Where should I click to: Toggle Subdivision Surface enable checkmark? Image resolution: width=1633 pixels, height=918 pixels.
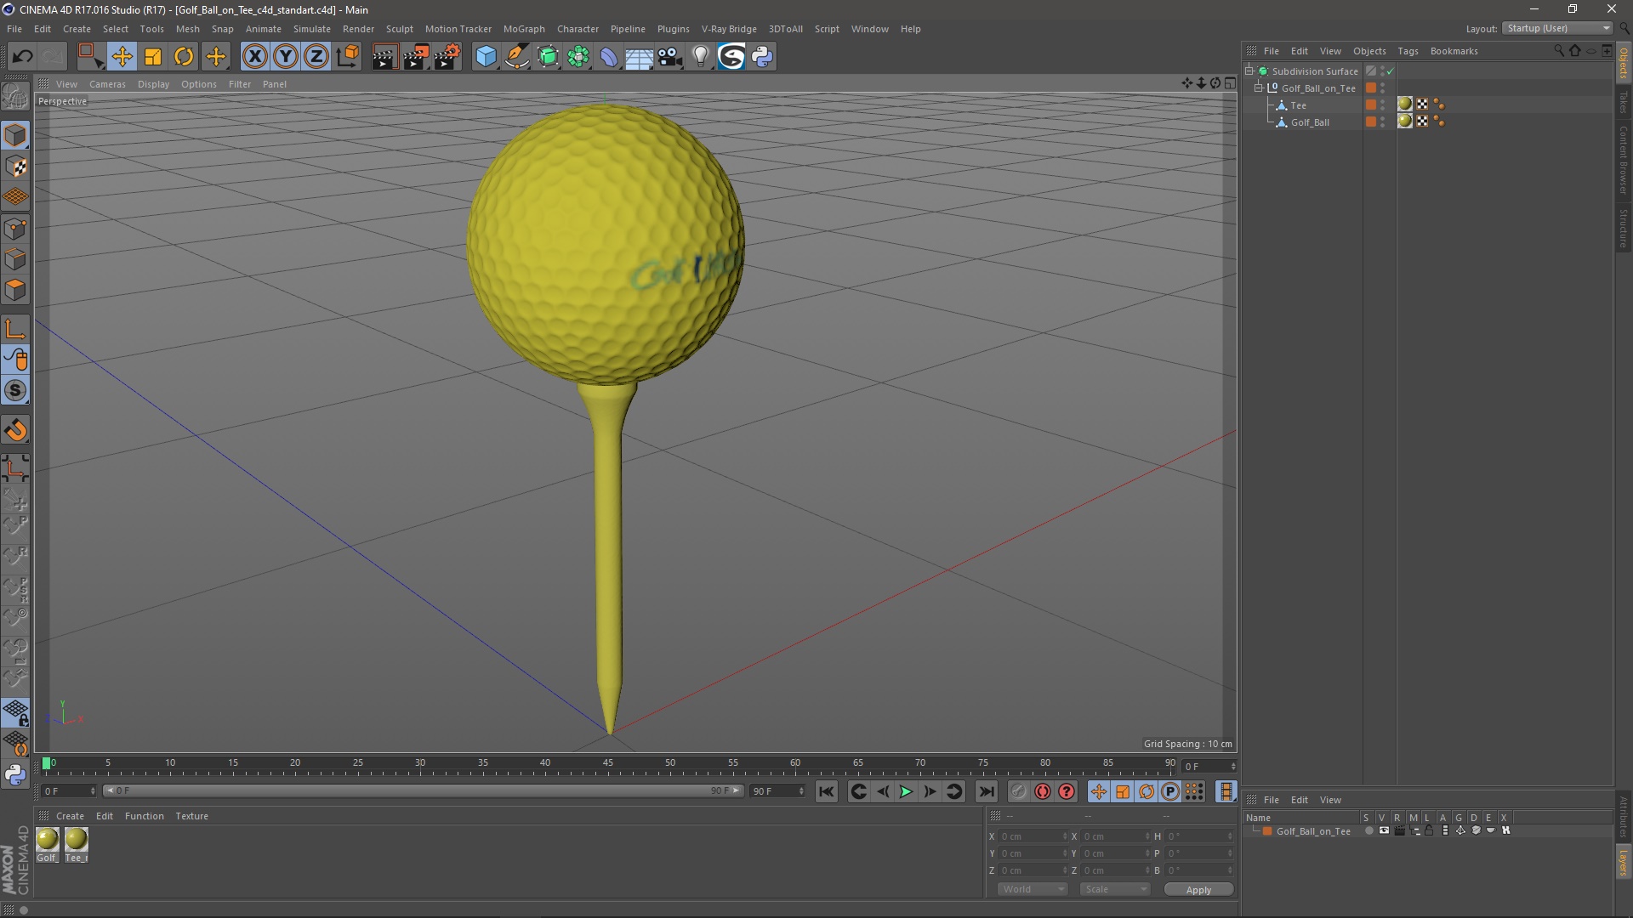pyautogui.click(x=1390, y=71)
